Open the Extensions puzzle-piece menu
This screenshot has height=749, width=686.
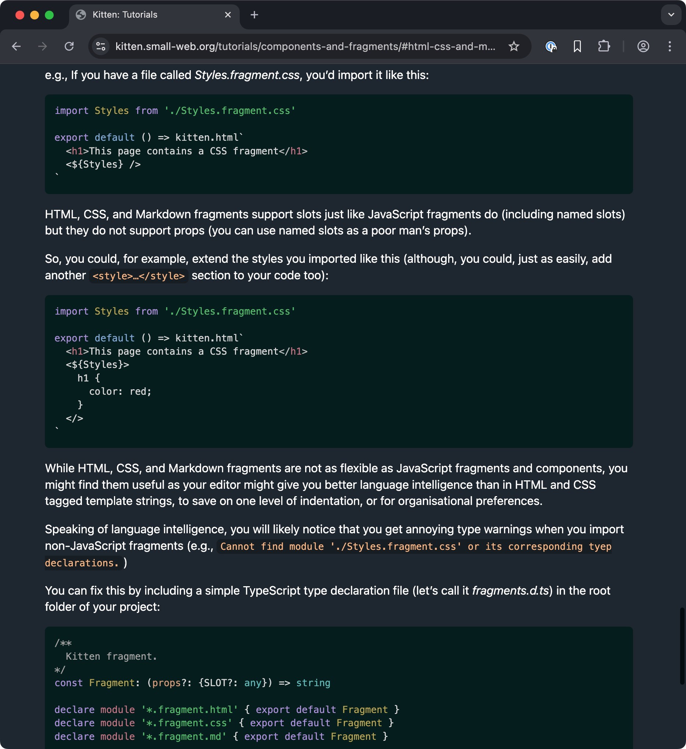(604, 46)
